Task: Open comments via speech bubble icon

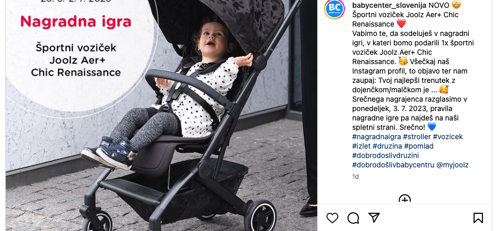Action: tap(353, 218)
